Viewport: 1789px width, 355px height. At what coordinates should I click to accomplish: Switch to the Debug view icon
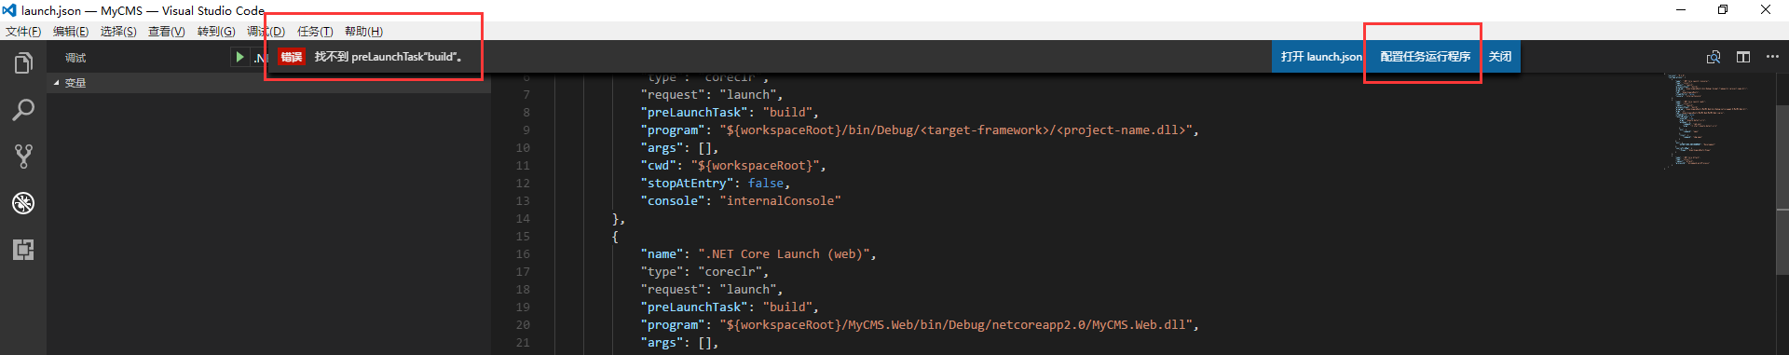pos(23,203)
